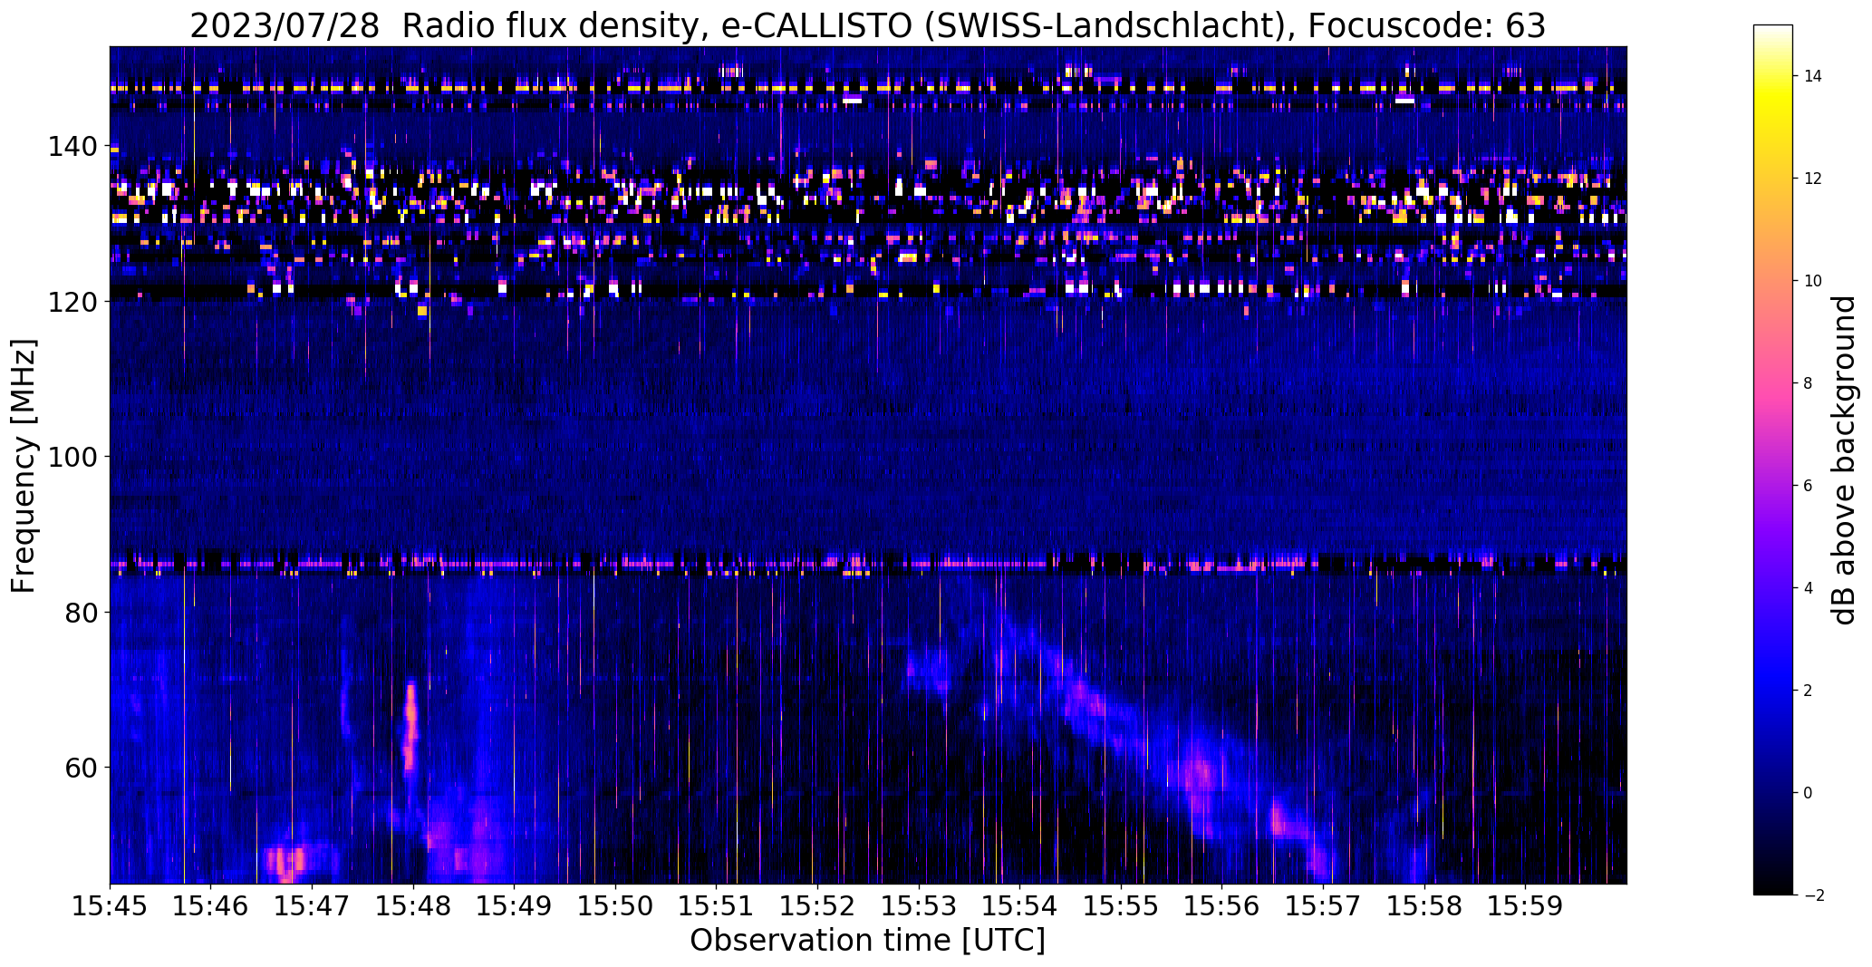Click the colorbar tick label 4
This screenshot has height=967, width=1872.
click(x=1809, y=588)
